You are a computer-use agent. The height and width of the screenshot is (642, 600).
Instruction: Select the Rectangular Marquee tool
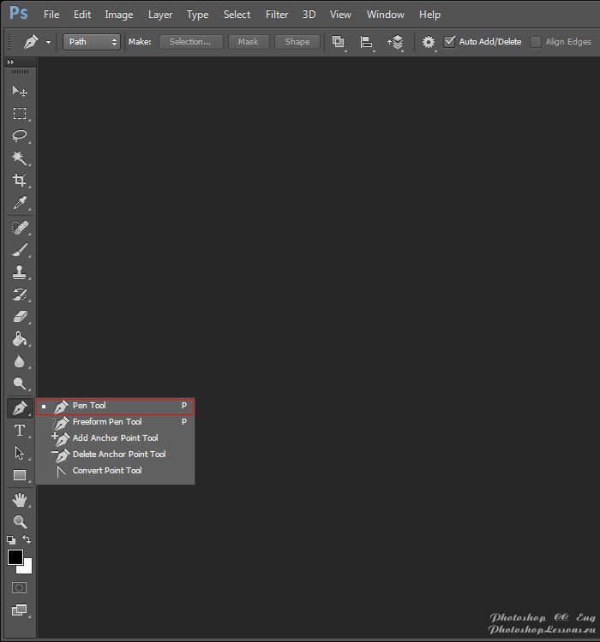click(x=19, y=114)
